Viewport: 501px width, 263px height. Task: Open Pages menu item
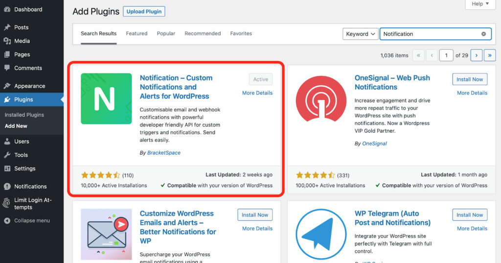pyautogui.click(x=22, y=54)
